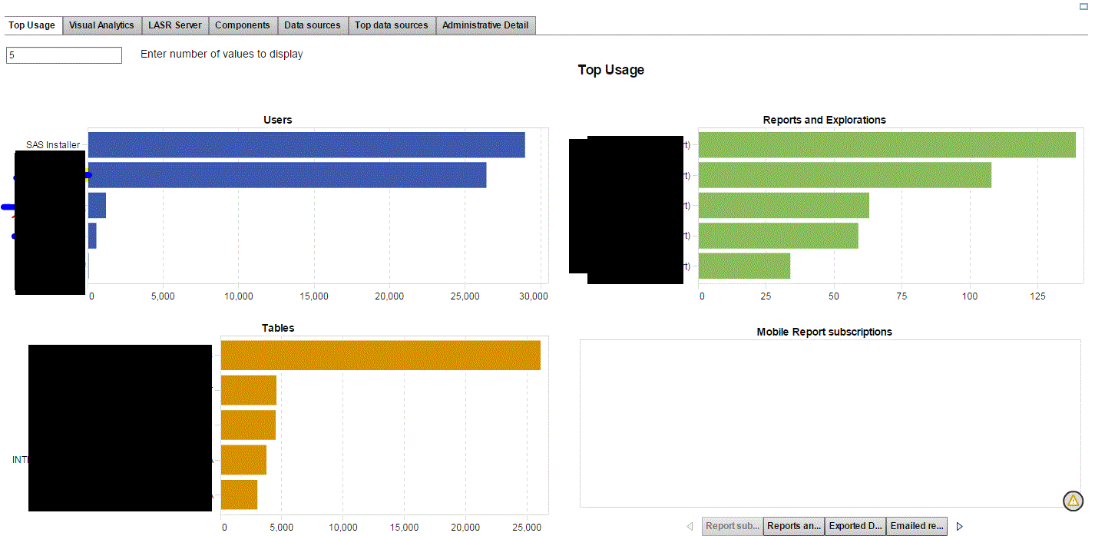This screenshot has height=536, width=1095.
Task: Click the maximize icon at top right
Action: pyautogui.click(x=1083, y=6)
